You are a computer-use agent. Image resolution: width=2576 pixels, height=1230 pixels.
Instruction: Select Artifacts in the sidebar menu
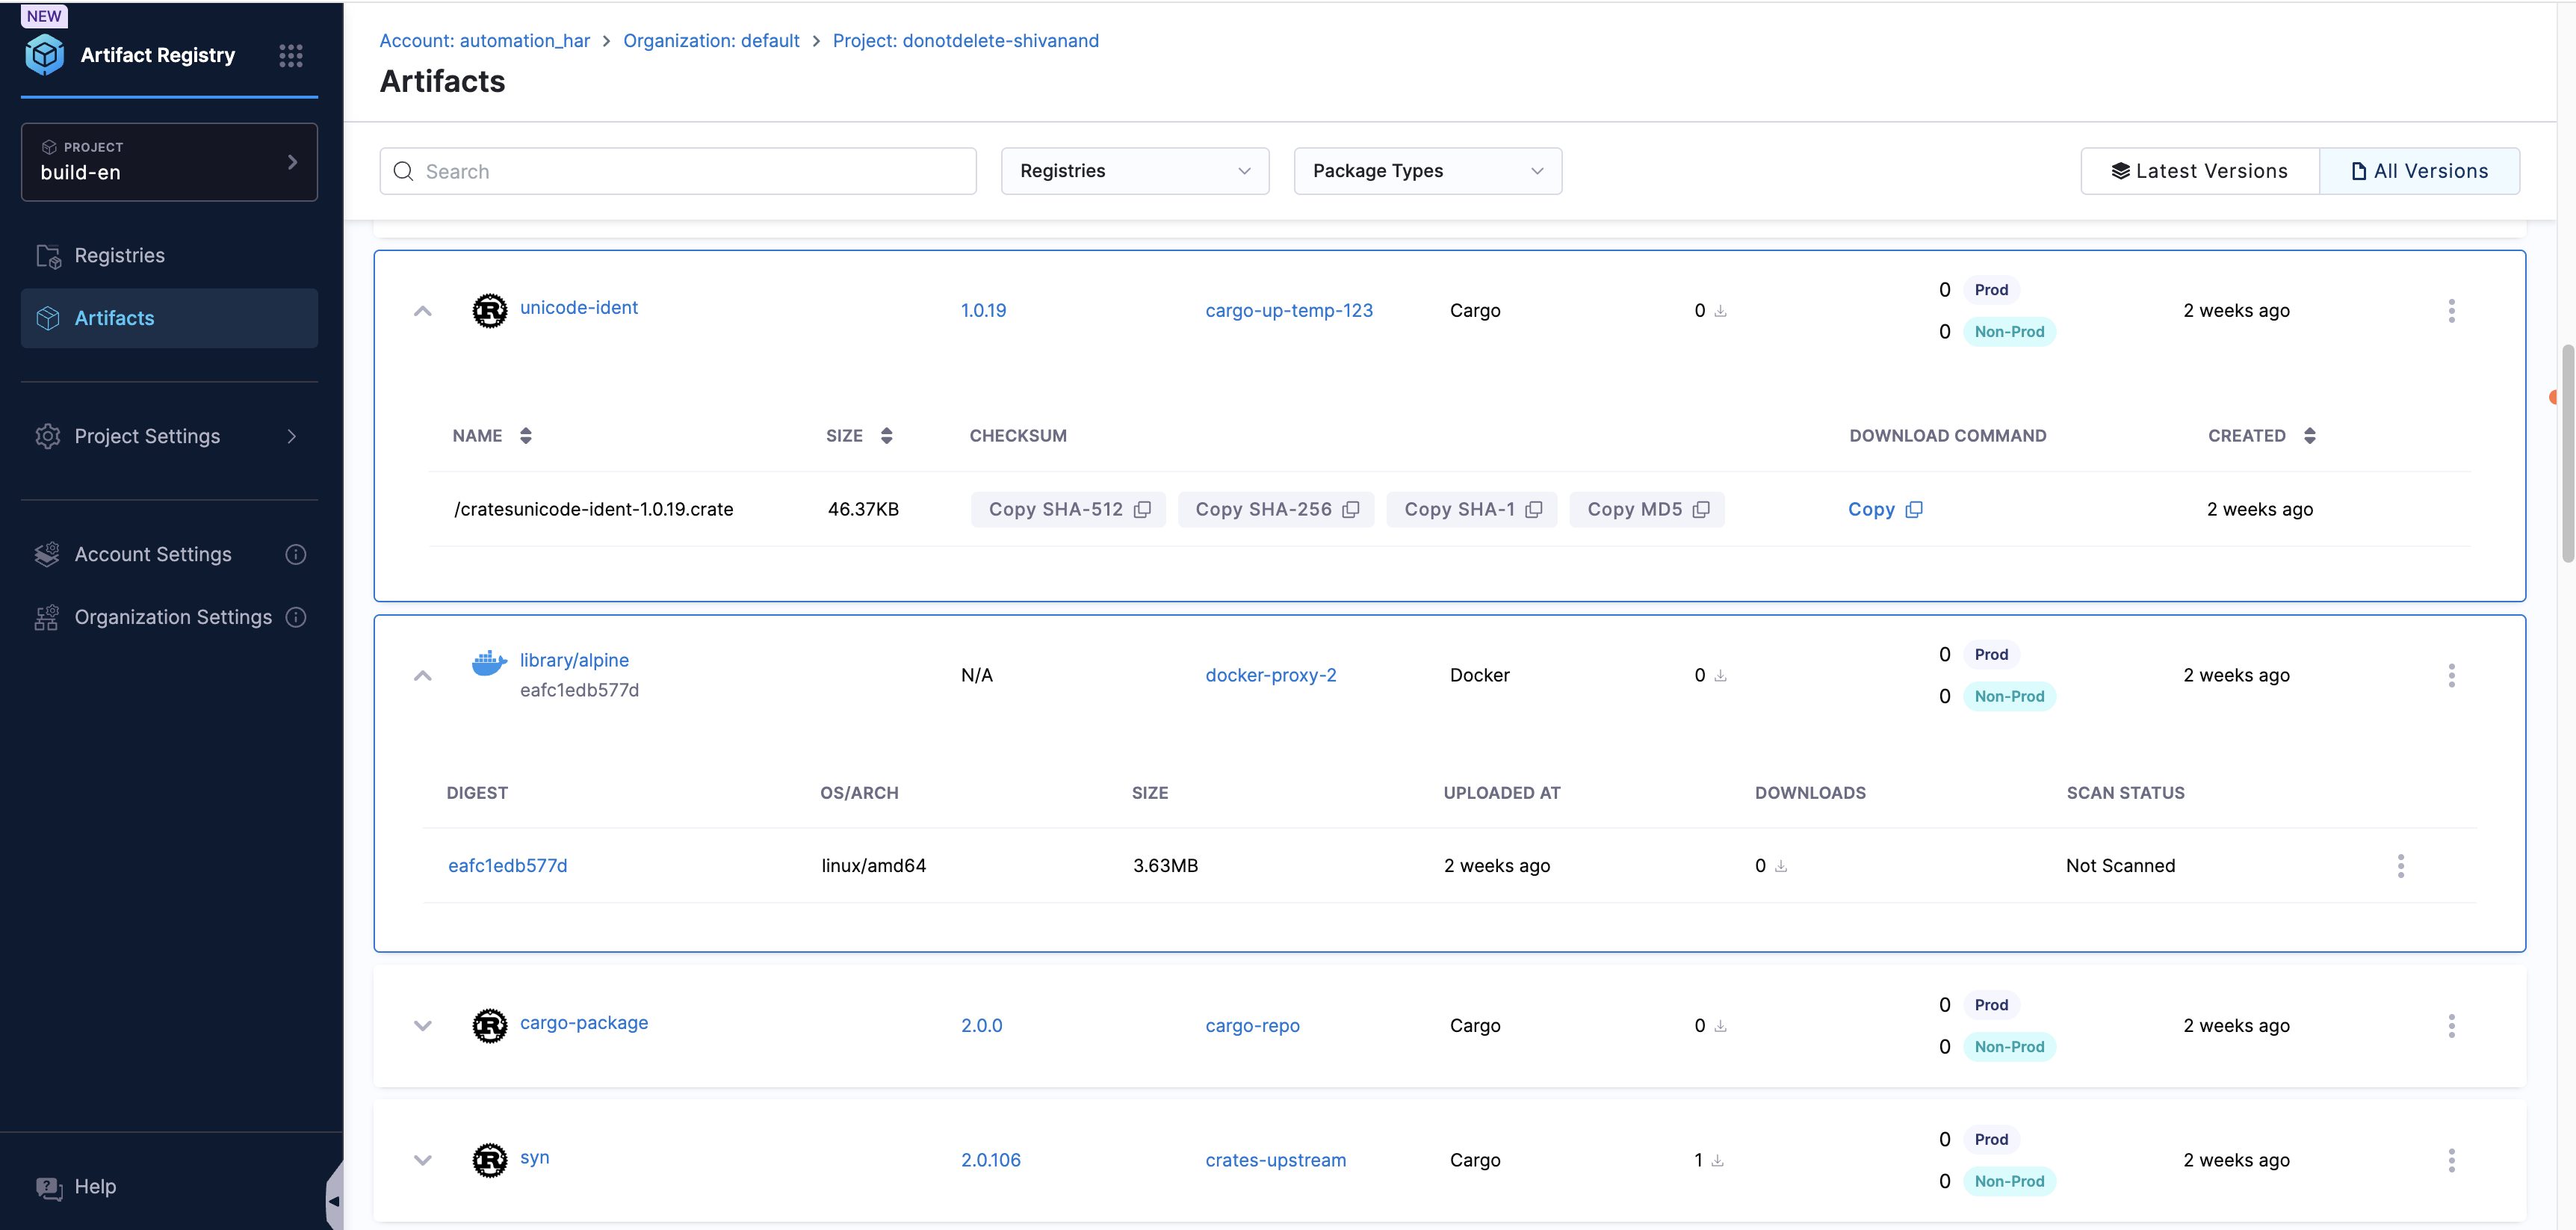(x=113, y=318)
